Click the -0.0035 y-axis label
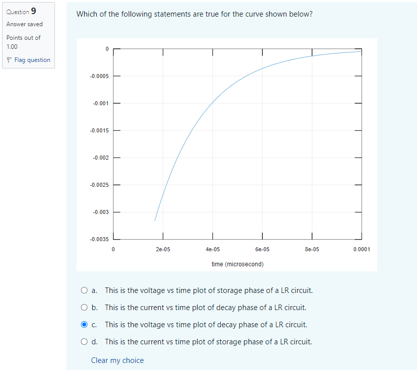The height and width of the screenshot is (370, 417). (100, 239)
